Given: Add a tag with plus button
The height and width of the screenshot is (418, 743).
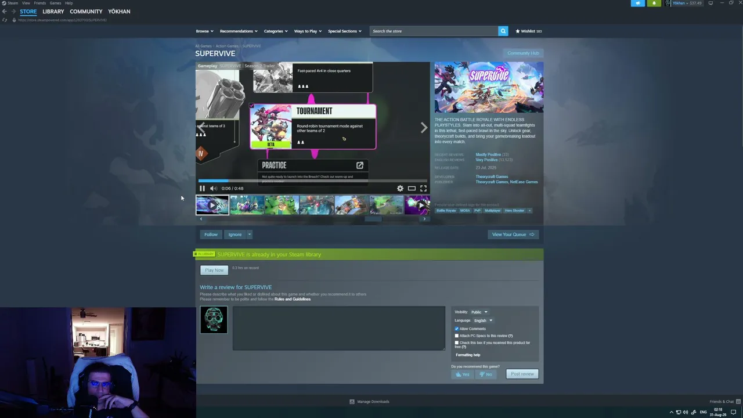Looking at the screenshot, I should click(529, 210).
